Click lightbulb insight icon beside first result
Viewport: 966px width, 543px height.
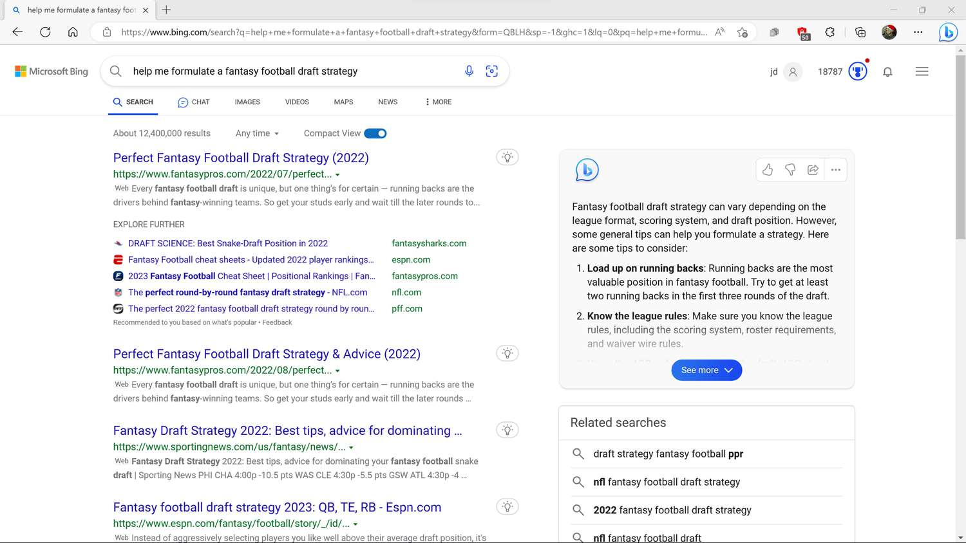507,157
